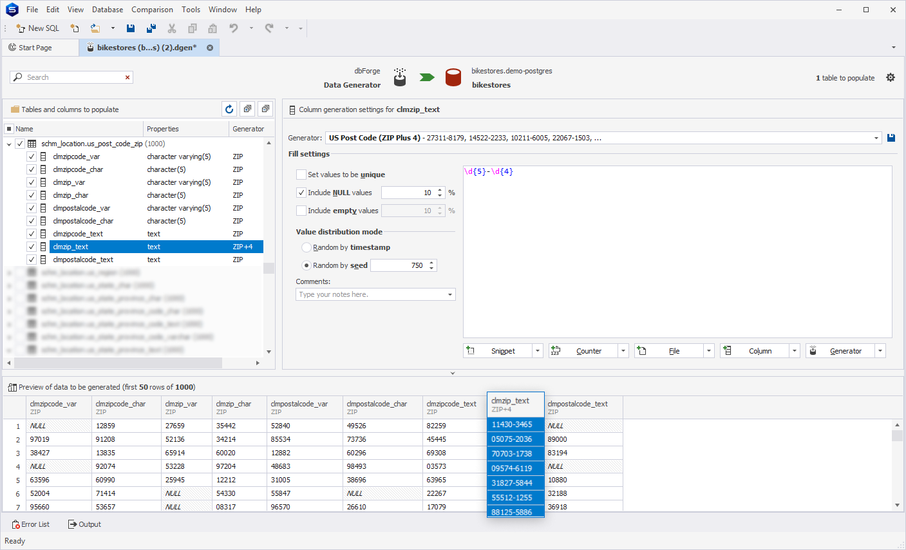Open the File menu

[32, 10]
